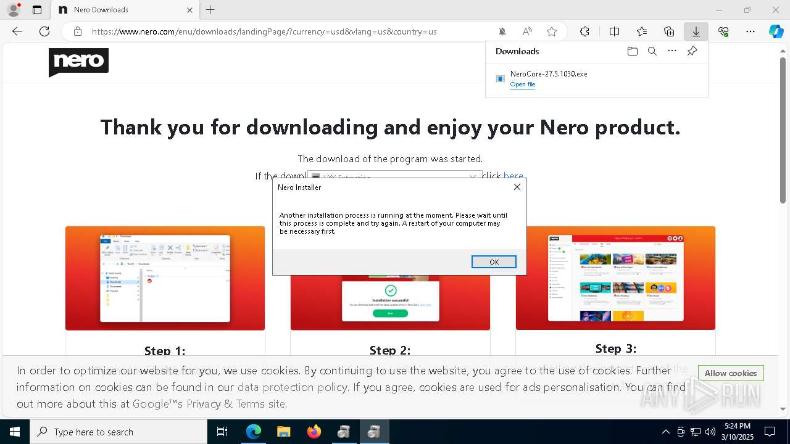This screenshot has height=444, width=790.
Task: Open Edge Settings and more menu
Action: [750, 31]
